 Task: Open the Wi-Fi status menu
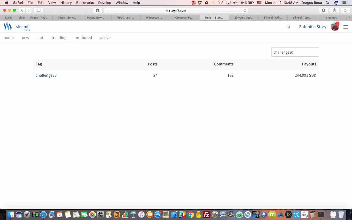(221, 3)
